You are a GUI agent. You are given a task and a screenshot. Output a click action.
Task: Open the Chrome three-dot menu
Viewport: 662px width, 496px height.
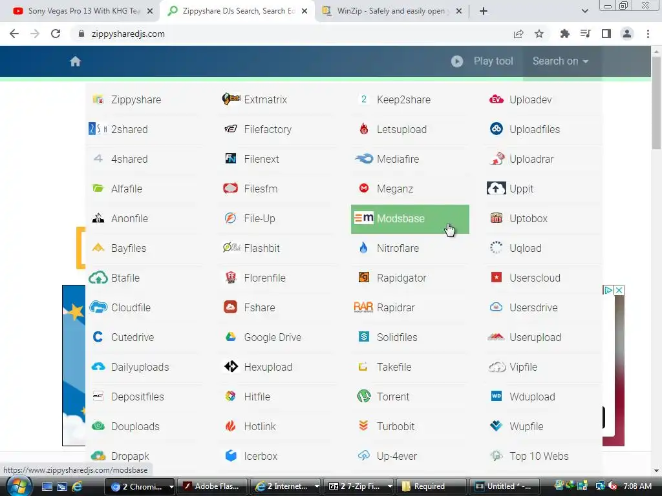click(648, 34)
